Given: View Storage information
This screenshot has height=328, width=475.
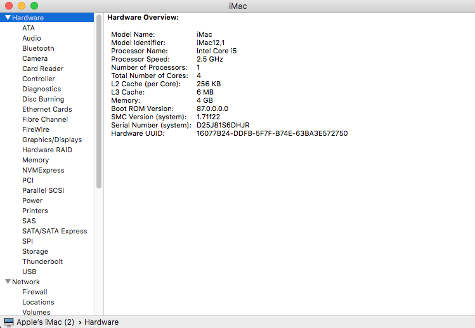Looking at the screenshot, I should 35,251.
